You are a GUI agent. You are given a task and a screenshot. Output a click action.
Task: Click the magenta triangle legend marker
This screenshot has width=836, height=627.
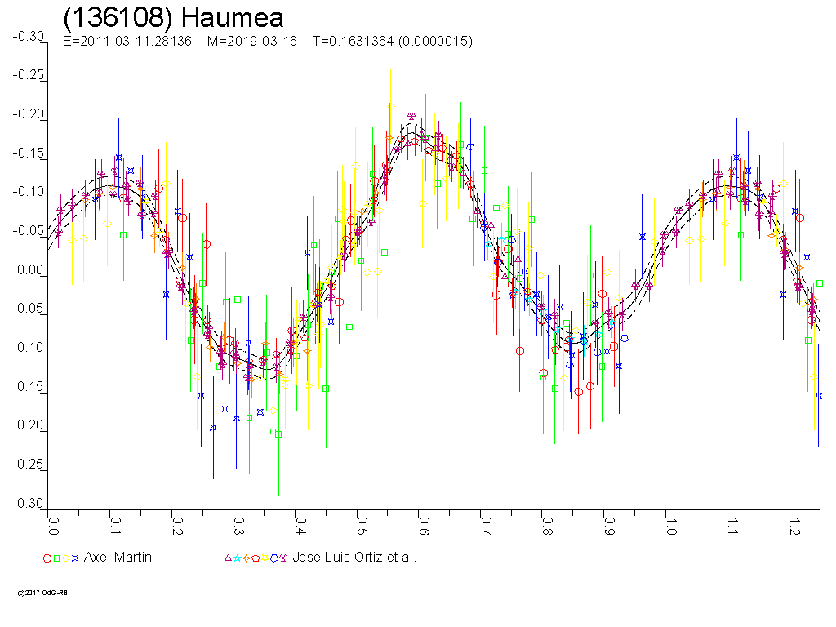pos(228,558)
